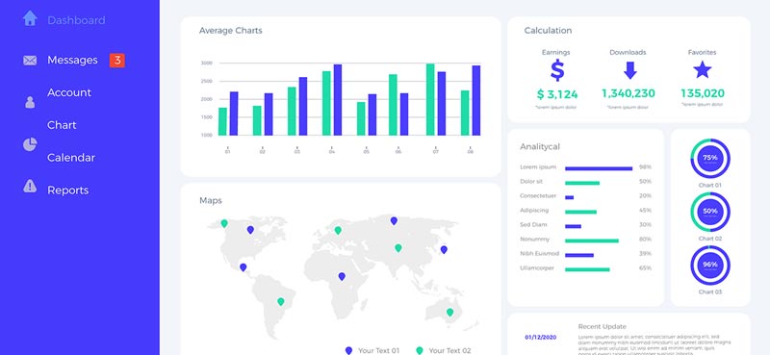Open the Reports sidebar link
Image resolution: width=770 pixels, height=355 pixels.
tap(67, 190)
